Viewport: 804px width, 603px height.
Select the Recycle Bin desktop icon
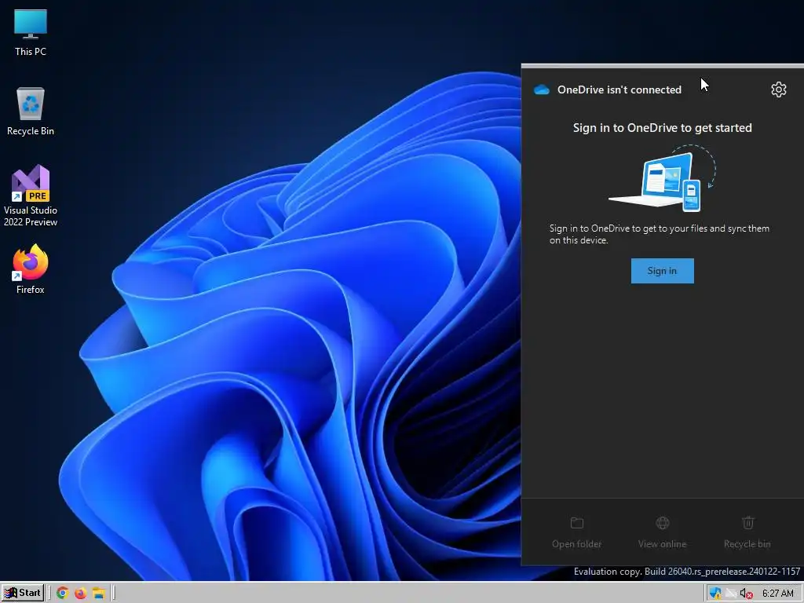(31, 111)
